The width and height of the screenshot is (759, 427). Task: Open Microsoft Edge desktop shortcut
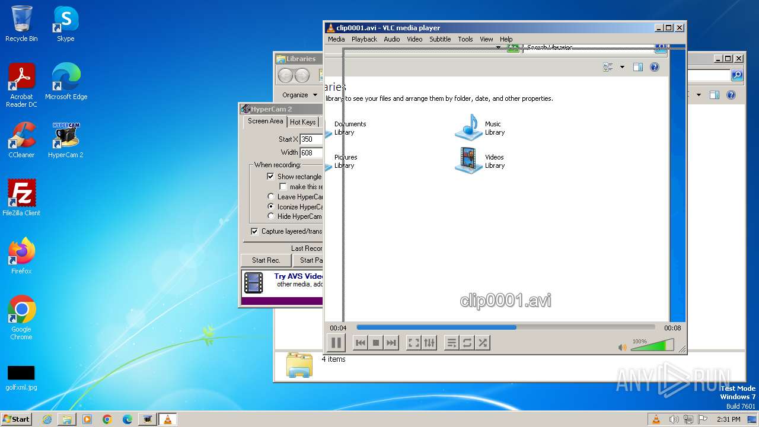pos(66,82)
